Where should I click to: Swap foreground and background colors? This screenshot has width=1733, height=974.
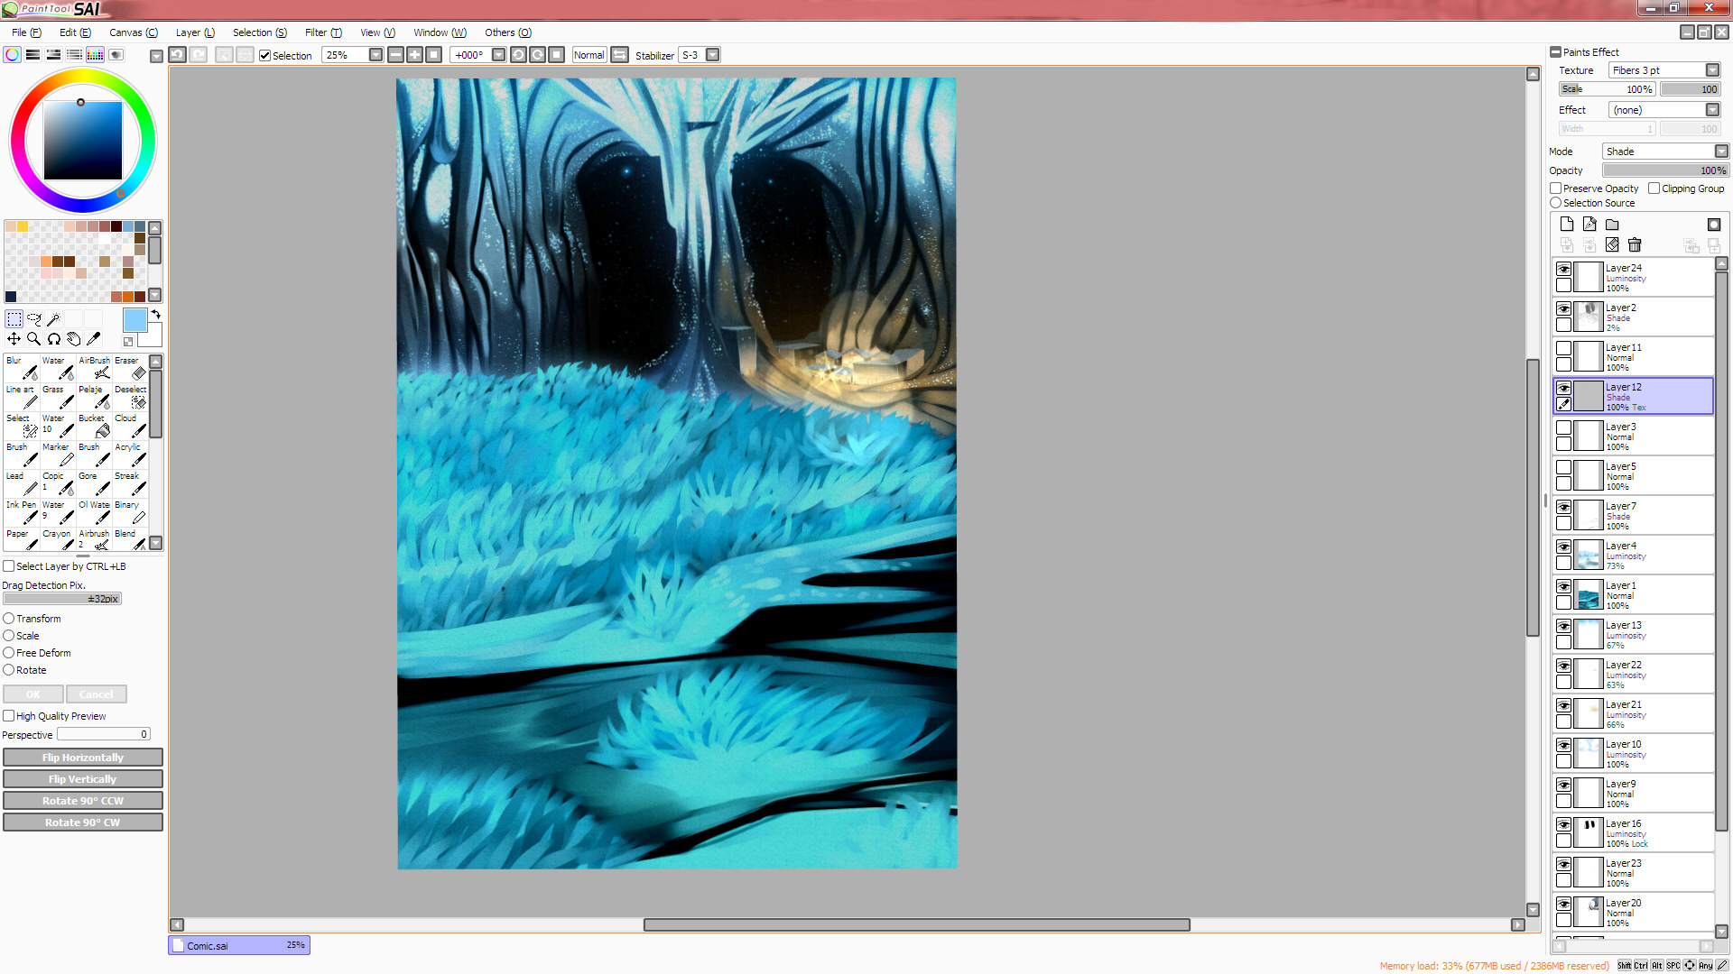point(155,315)
